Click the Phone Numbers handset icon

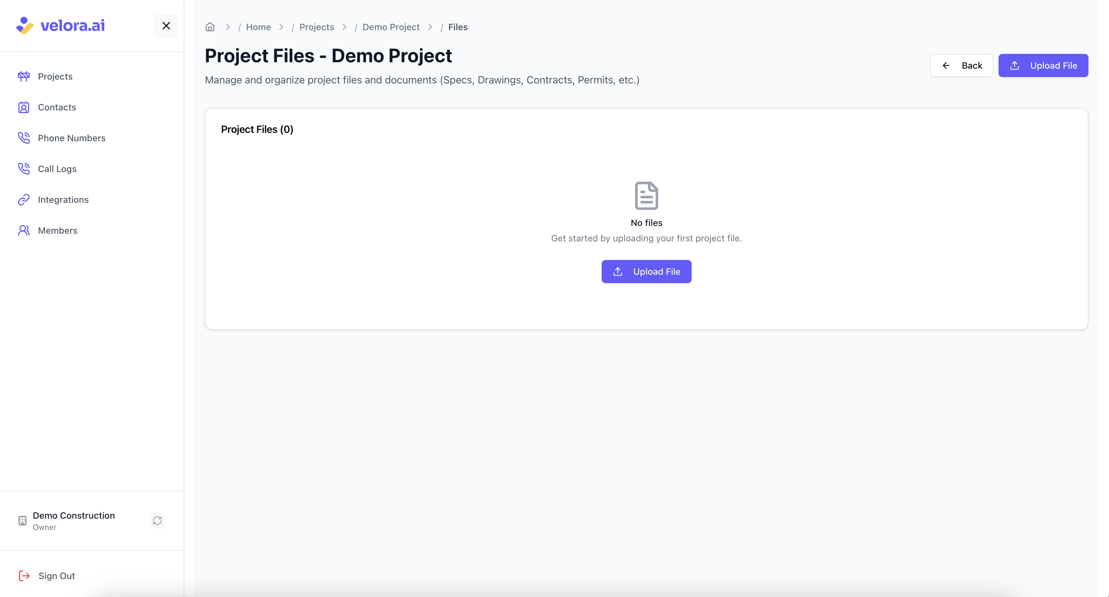coord(24,138)
